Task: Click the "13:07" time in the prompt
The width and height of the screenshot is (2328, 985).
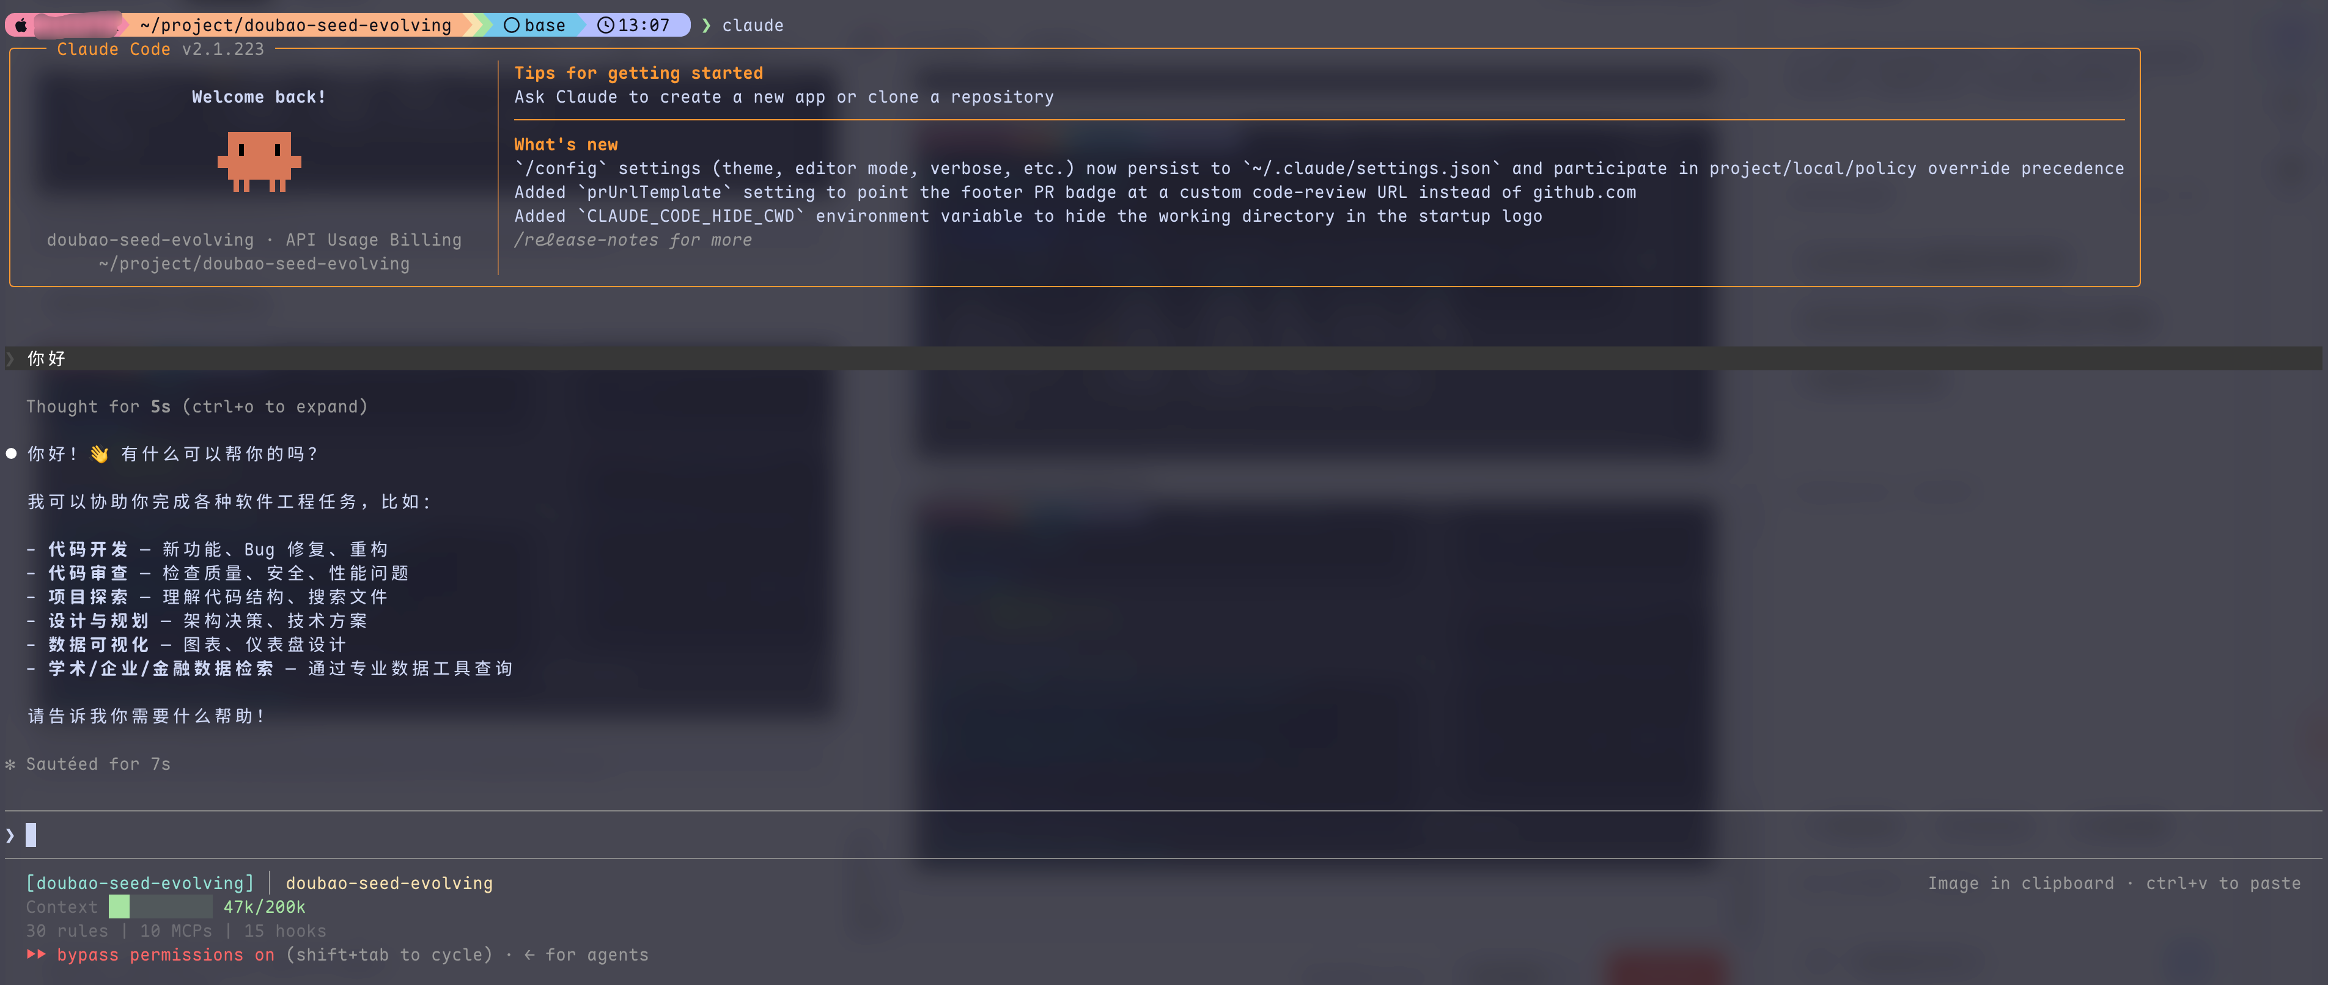Action: 644,25
